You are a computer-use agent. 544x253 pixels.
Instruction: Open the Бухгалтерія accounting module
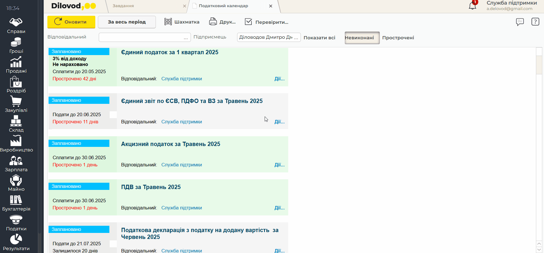tap(16, 203)
